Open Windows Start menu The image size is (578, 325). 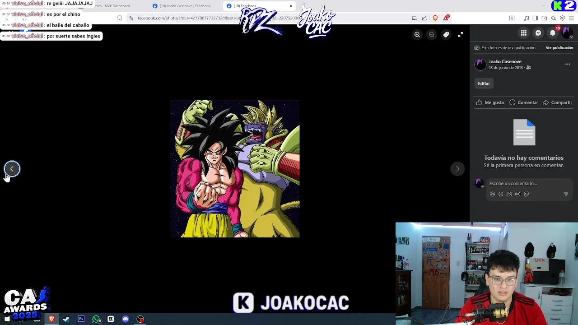point(7,319)
